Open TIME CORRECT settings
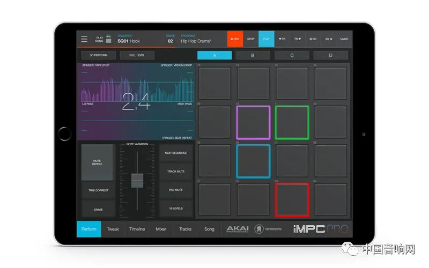This screenshot has width=429, height=268. coord(98,190)
